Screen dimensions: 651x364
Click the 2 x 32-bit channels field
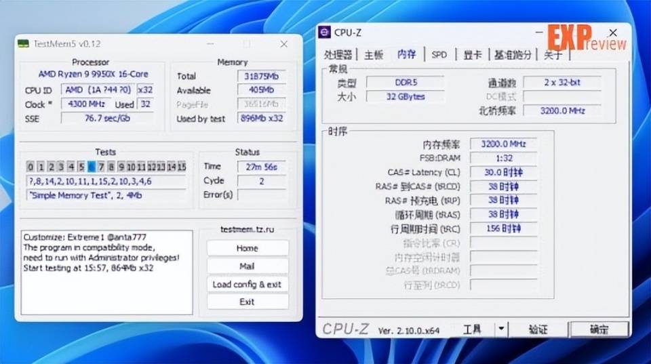pyautogui.click(x=561, y=82)
